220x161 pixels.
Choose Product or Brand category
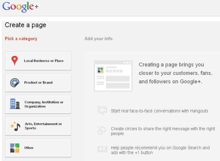pyautogui.click(x=38, y=82)
